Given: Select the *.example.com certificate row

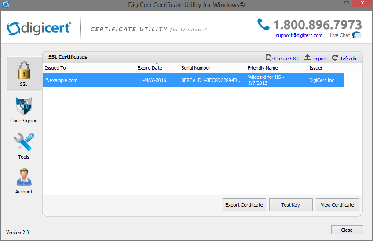Looking at the screenshot, I should pyautogui.click(x=194, y=80).
